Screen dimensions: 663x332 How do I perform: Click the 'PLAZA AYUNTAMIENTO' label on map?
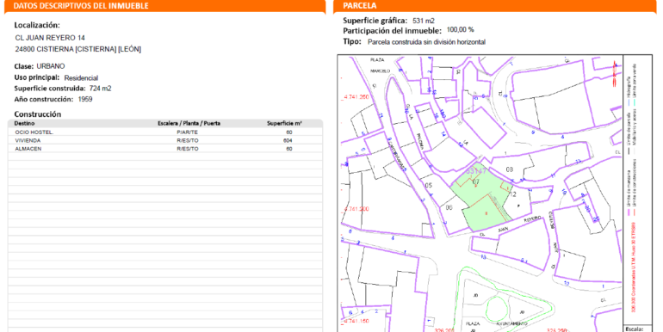(x=497, y=323)
